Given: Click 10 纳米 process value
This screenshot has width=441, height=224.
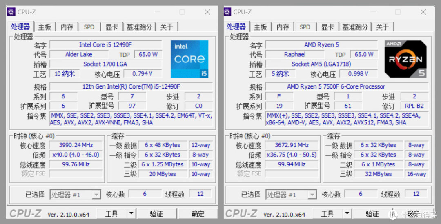Looking at the screenshot, I should [x=65, y=74].
